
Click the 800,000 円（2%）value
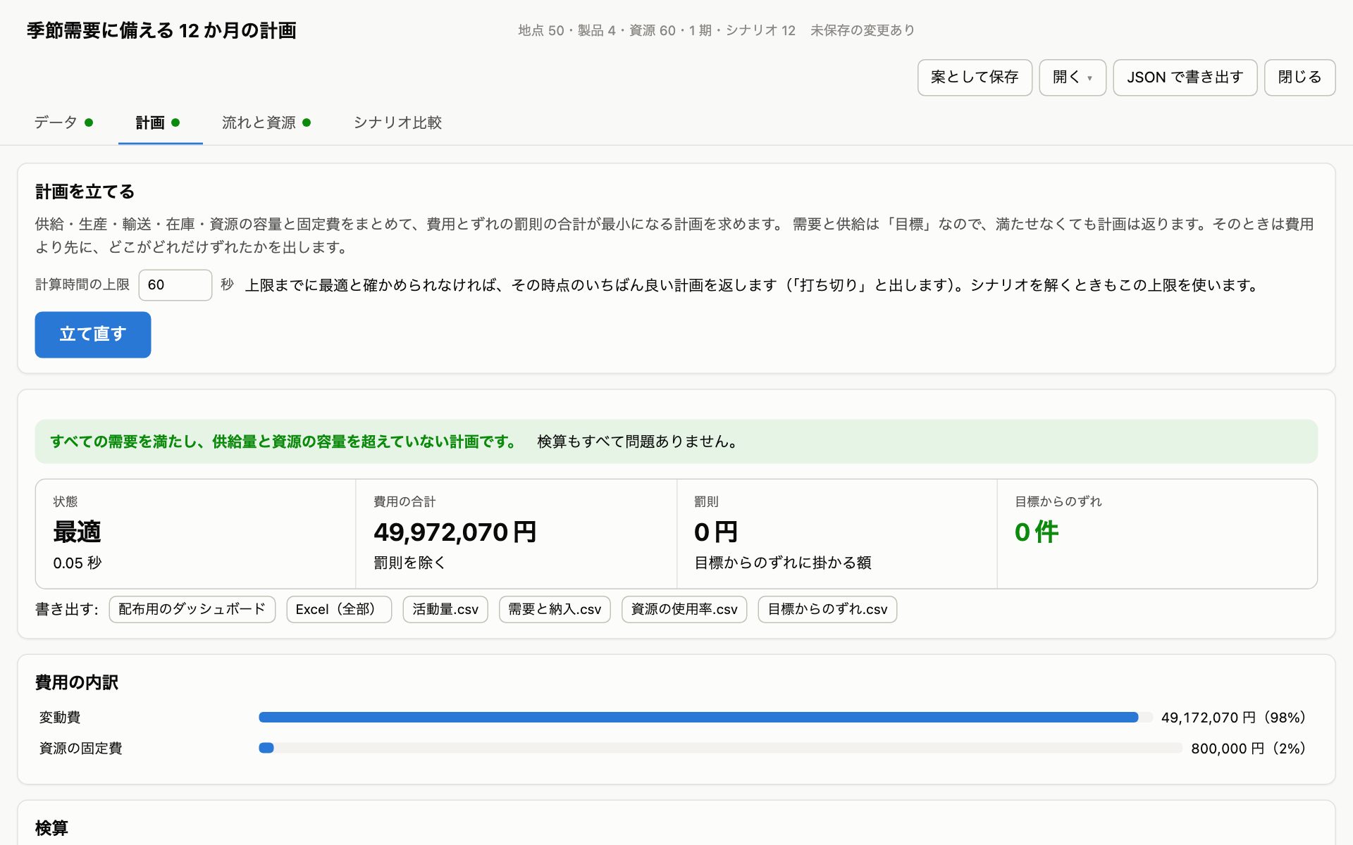tap(1248, 749)
